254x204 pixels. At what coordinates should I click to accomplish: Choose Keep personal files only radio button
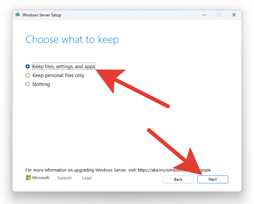pos(28,75)
